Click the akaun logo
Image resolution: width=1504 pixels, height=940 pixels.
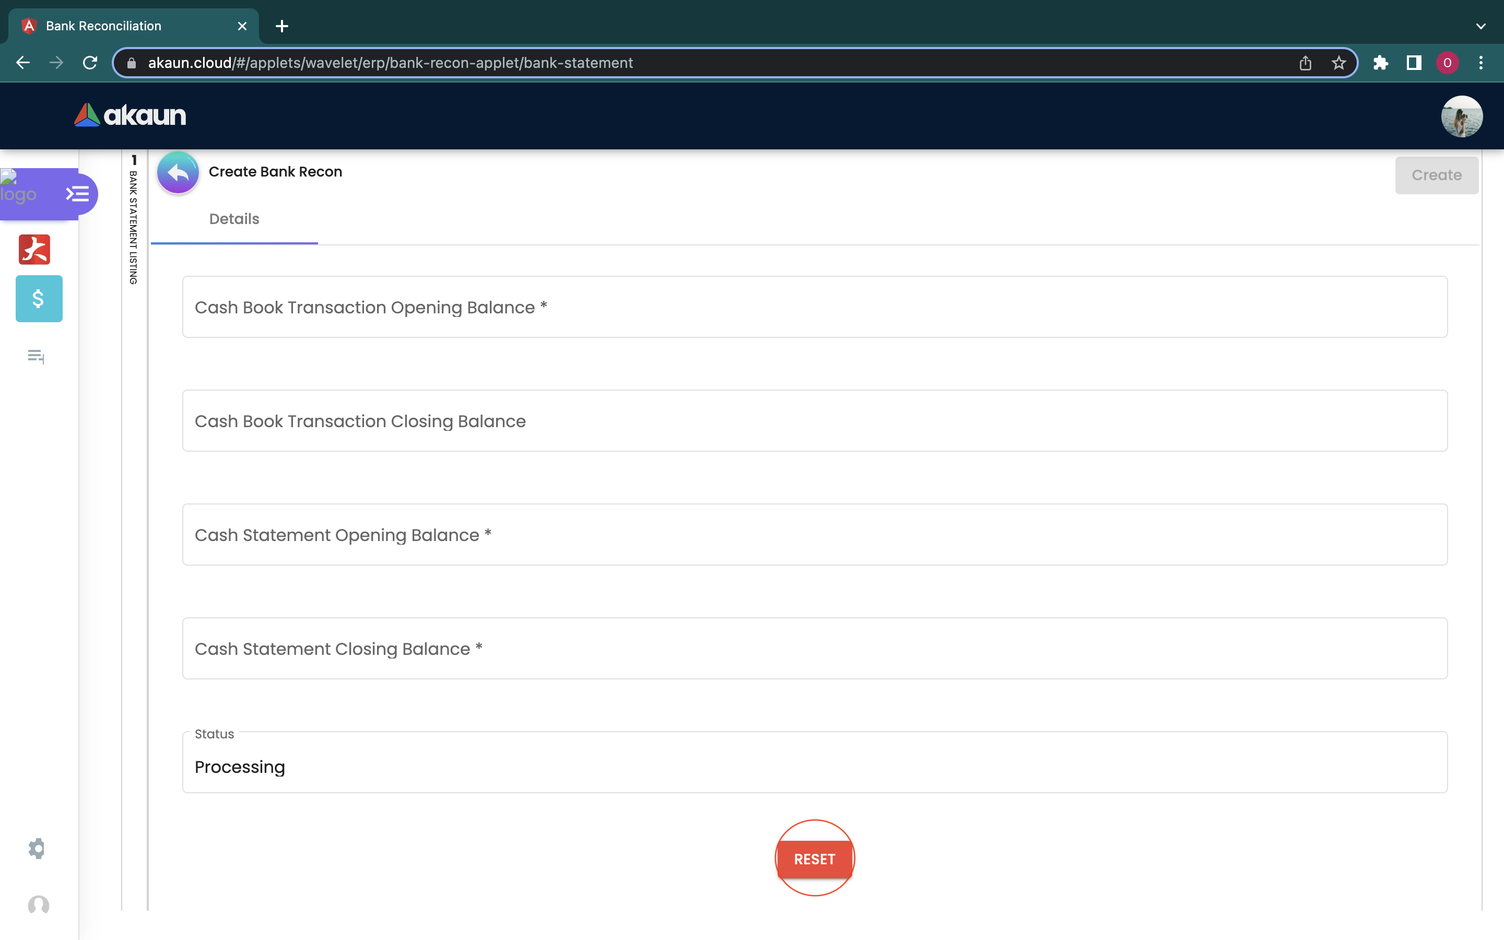click(130, 115)
